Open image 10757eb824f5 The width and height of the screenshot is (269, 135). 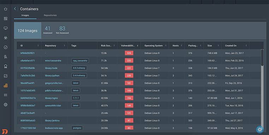[x=28, y=90]
